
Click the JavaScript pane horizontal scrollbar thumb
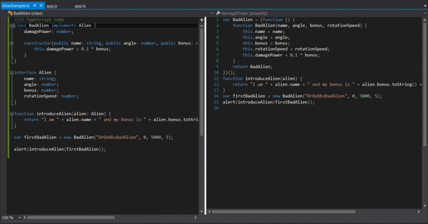[x=283, y=212]
